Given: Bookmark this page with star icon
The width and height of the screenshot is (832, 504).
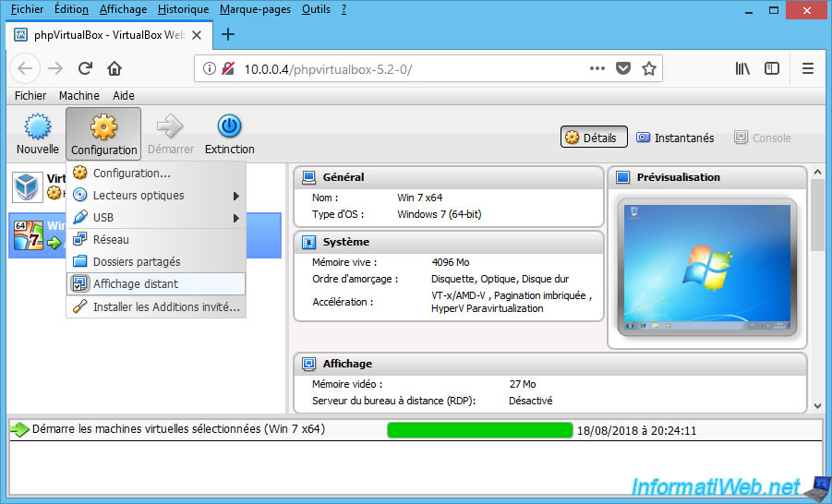Looking at the screenshot, I should tap(649, 68).
